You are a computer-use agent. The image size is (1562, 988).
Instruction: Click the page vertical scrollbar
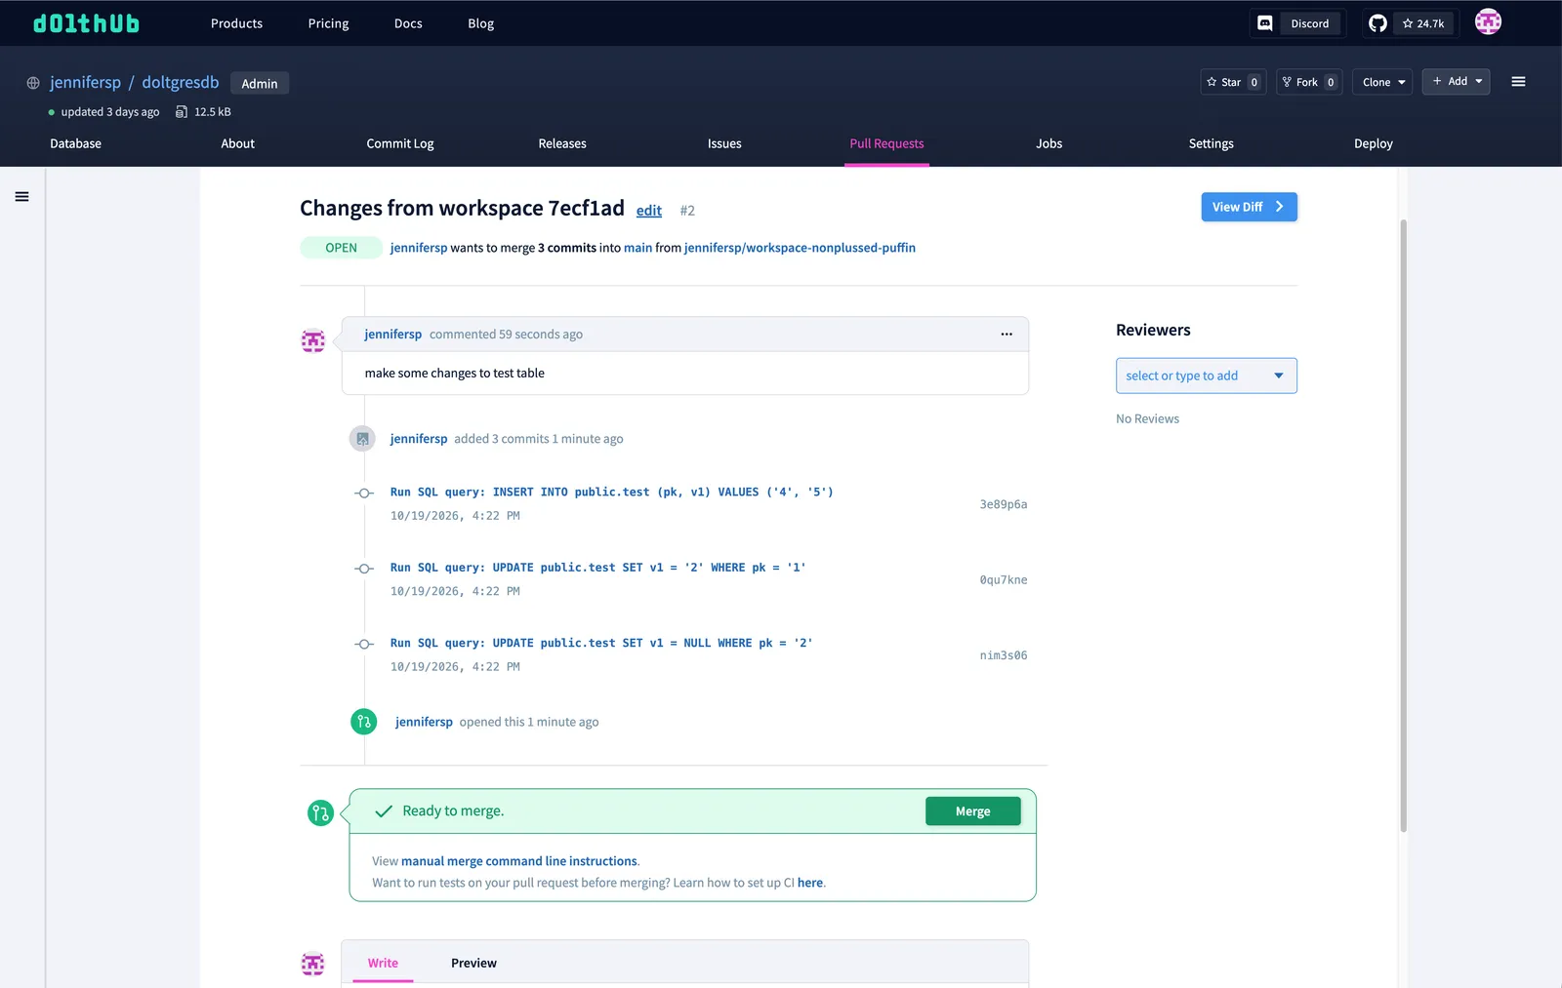pos(1404,525)
